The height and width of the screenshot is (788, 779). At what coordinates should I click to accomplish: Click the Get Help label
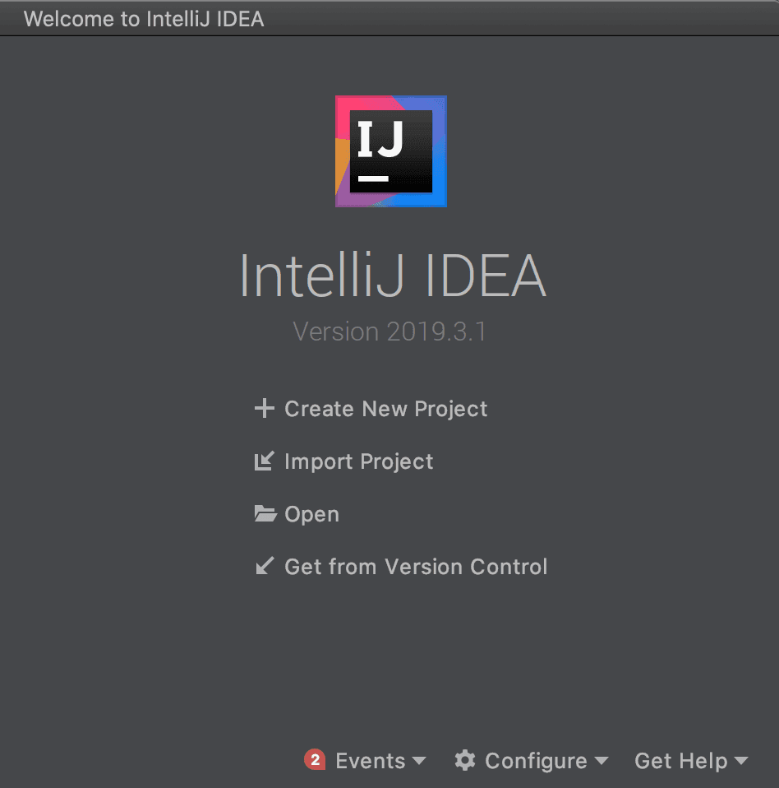point(680,761)
